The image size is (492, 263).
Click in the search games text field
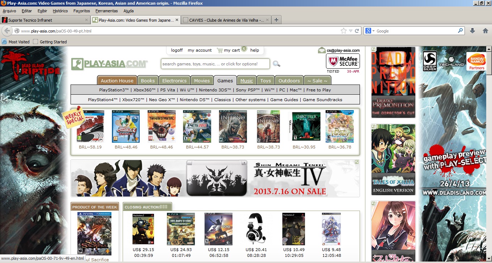tap(215, 64)
